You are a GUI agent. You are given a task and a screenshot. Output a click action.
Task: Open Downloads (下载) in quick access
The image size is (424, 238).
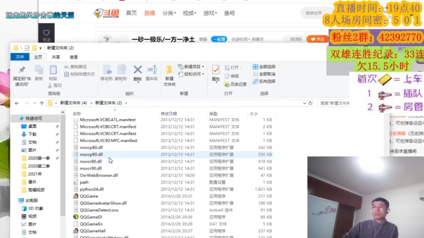[x=32, y=134]
